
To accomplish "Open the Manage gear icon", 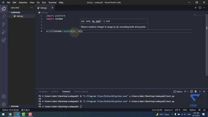I will 4,104.
